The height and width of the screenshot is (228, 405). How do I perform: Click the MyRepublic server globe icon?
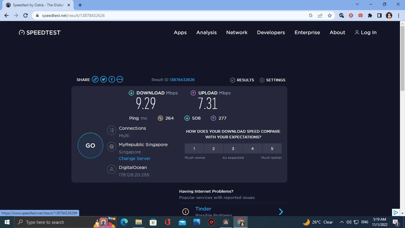(x=111, y=147)
